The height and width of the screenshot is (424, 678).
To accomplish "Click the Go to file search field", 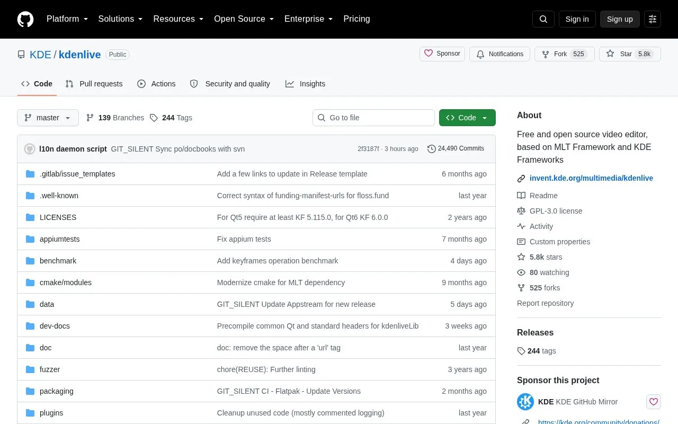I will 373,118.
